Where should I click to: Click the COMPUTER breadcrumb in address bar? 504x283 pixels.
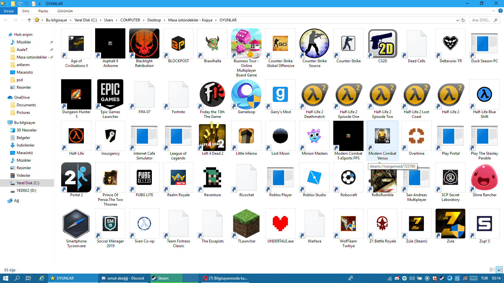coord(130,20)
